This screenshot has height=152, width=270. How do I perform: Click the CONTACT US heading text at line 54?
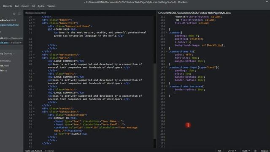pyautogui.click(x=62, y=118)
